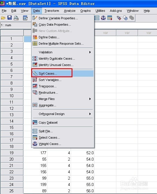Expand the Orthogonal Design submenu arrow
157x194 pixels.
(90, 114)
